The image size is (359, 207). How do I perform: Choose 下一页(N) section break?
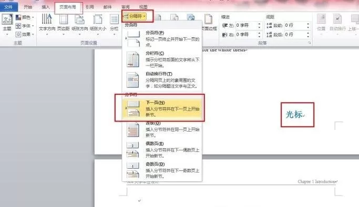[x=162, y=108]
